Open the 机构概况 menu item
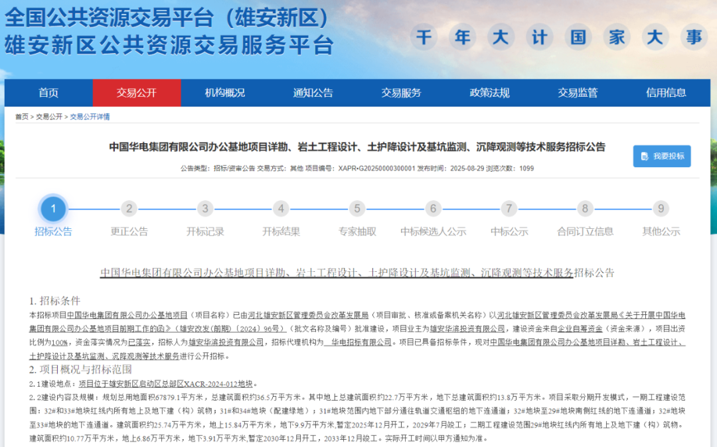The image size is (717, 447). (x=225, y=93)
